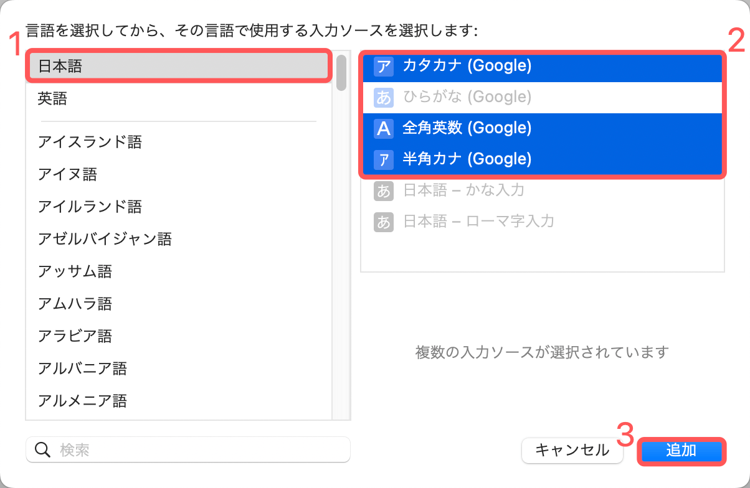Click the 日本語 – ローマ字入力 icon
This screenshot has width=750, height=488.
(x=384, y=222)
